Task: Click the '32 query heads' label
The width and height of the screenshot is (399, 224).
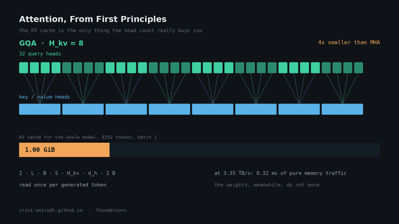Action: tap(40, 54)
